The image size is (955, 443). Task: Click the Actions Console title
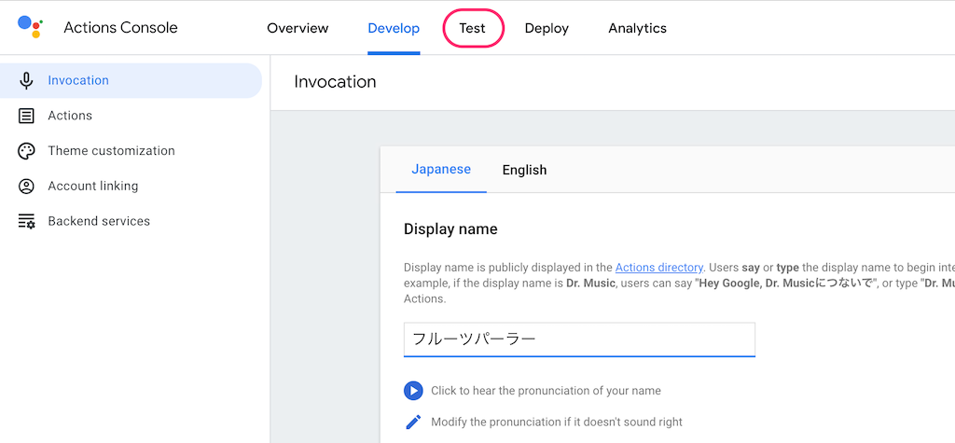[120, 27]
